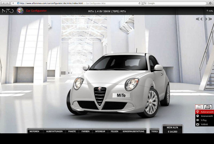Rotate car one step left
The height and width of the screenshot is (144, 214).
click(201, 19)
